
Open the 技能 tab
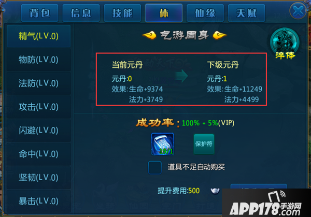[122, 13]
